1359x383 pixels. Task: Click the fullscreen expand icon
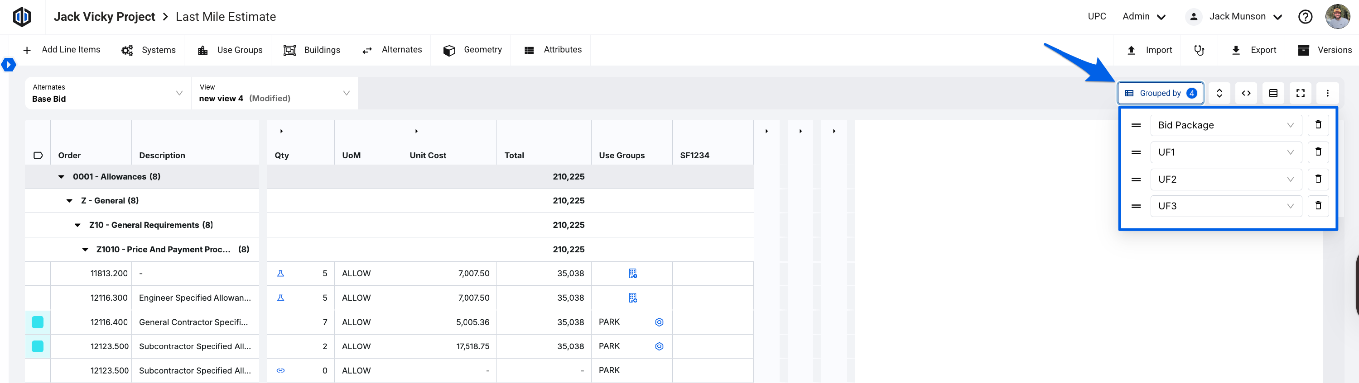point(1300,93)
